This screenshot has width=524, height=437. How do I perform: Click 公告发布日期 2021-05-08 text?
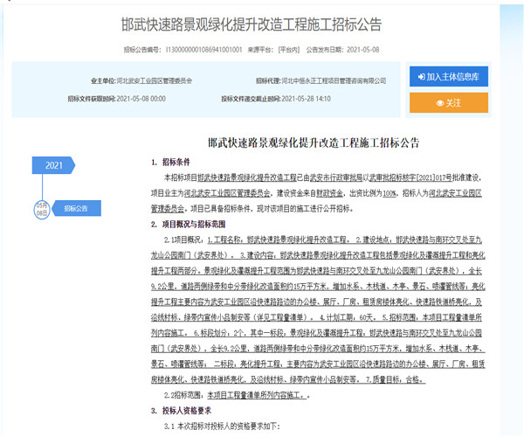342,50
